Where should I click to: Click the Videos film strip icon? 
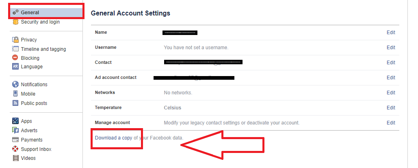(x=15, y=158)
